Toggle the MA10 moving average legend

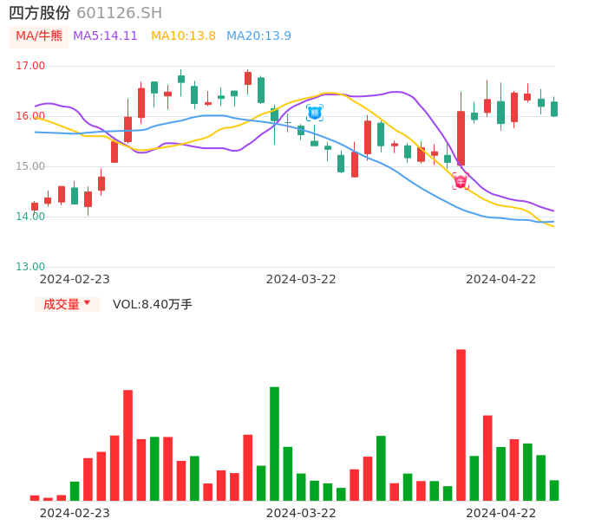[183, 36]
